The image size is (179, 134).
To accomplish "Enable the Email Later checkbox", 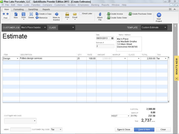I will pos(81,13).
